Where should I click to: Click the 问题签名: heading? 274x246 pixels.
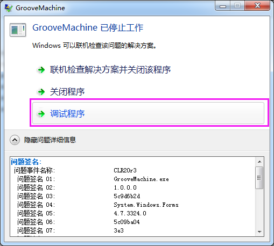(26, 162)
